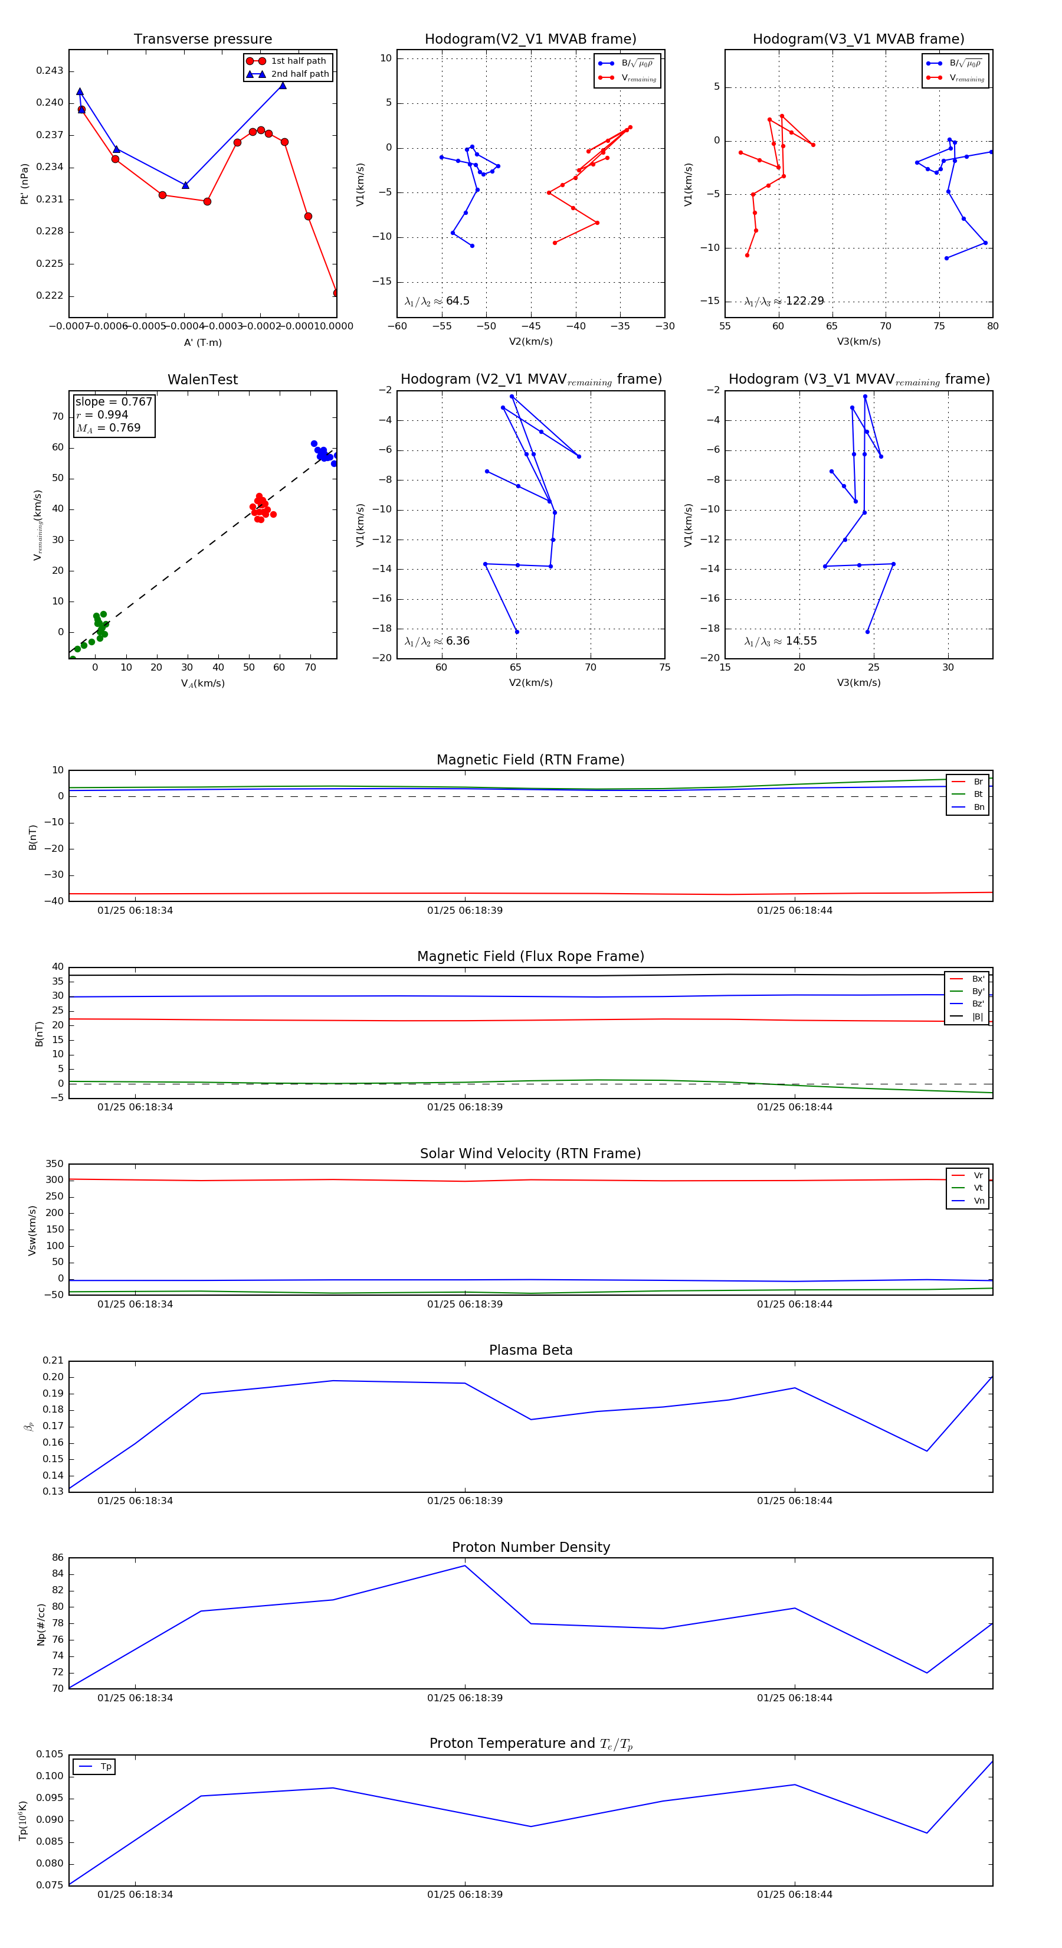This screenshot has height=1948, width=1062.
Task: Click the 'Plasma Beta' plot title
Action: (x=530, y=1351)
